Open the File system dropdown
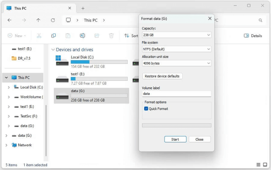The image size is (271, 170). click(176, 49)
